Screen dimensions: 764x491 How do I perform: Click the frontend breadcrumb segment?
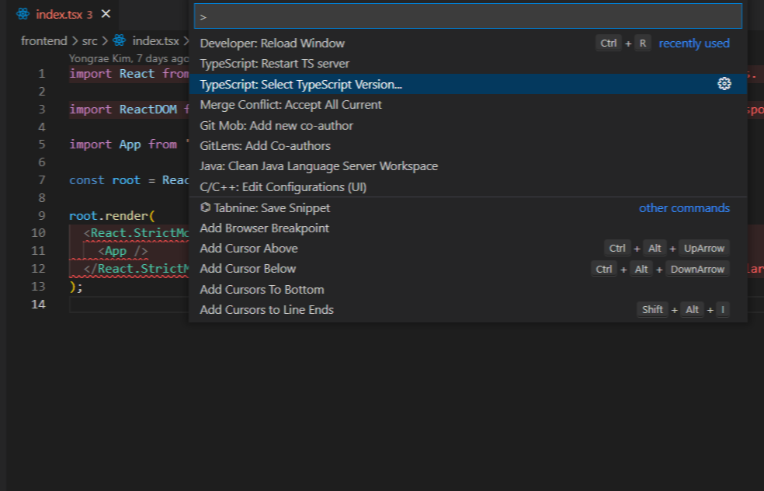click(x=43, y=41)
